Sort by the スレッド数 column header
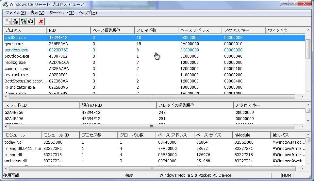The image size is (314, 181). pos(156,30)
